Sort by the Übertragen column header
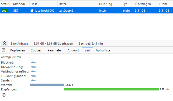Screen dimensions: 173x101 click(143, 4)
